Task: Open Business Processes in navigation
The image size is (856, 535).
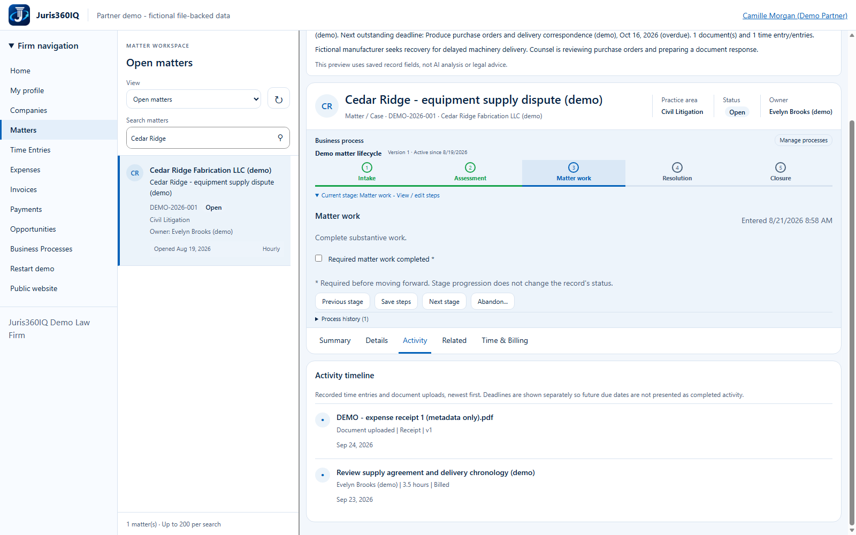Action: [x=59, y=249]
